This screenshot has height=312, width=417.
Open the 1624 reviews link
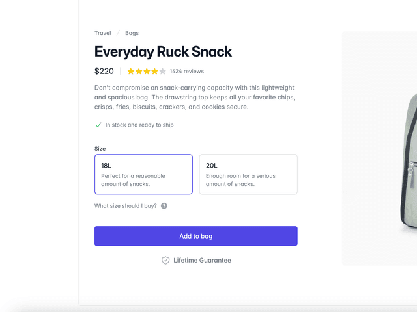(186, 71)
